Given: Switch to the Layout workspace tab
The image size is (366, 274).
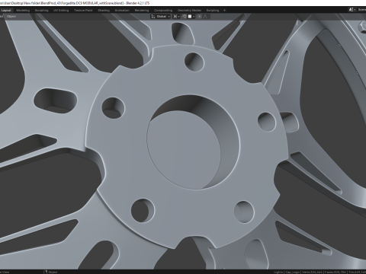Looking at the screenshot, I should [6, 11].
